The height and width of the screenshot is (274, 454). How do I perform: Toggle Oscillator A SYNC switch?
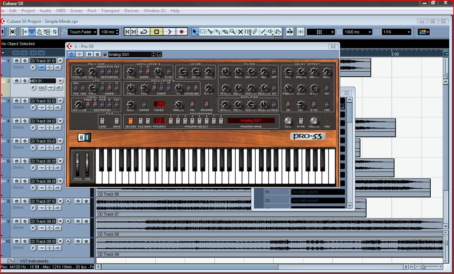coord(169,71)
